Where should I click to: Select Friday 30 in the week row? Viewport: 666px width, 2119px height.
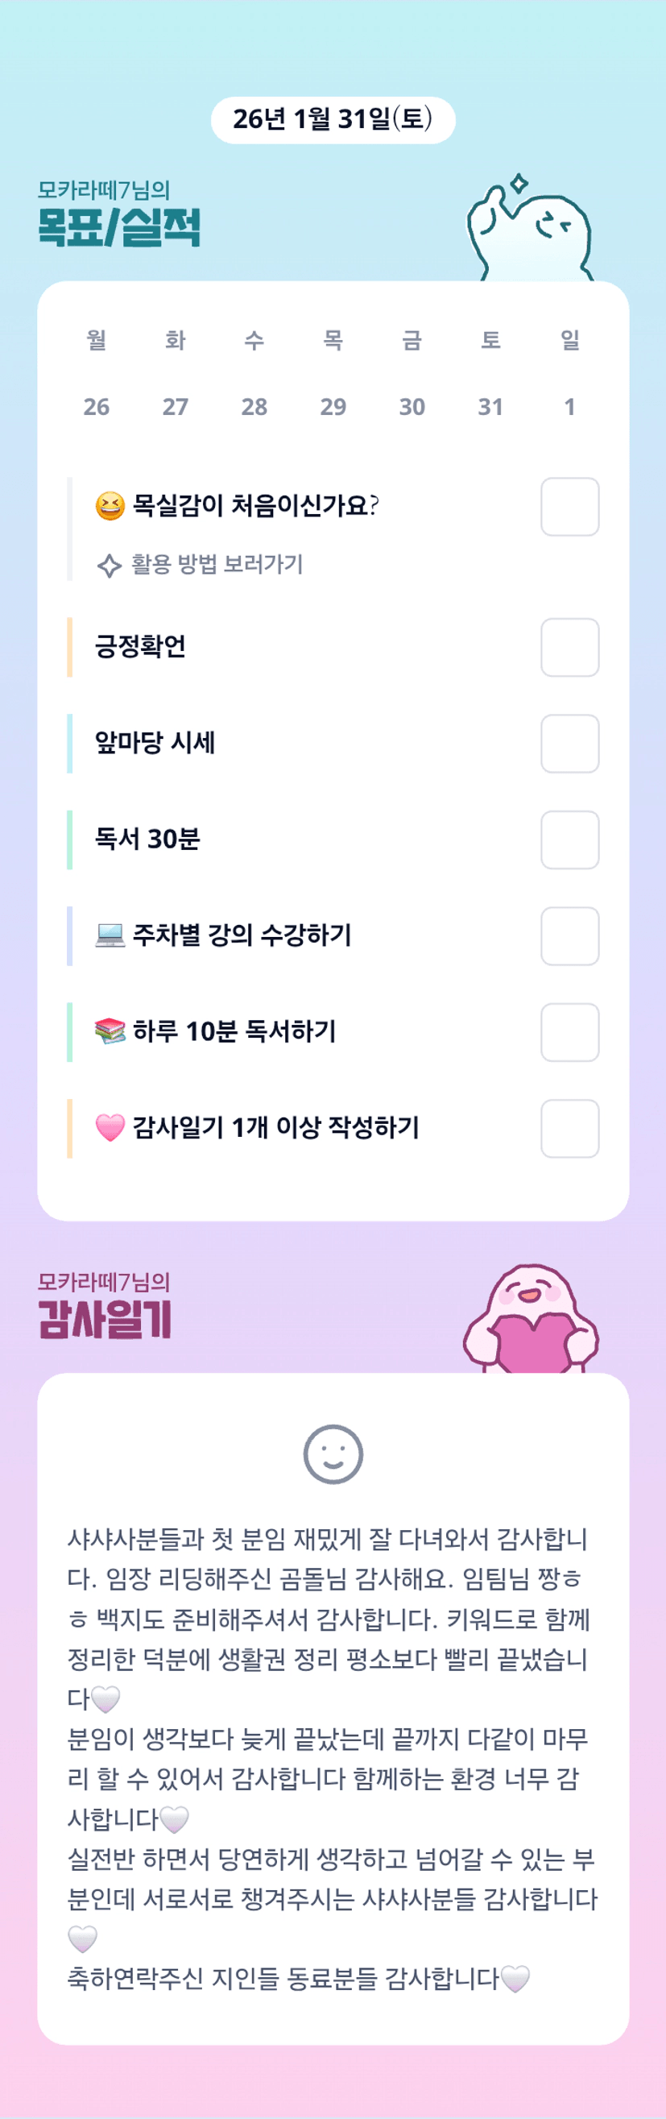[x=412, y=406]
